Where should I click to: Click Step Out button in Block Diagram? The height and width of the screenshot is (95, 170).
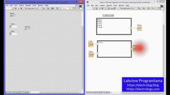pyautogui.click(x=117, y=8)
